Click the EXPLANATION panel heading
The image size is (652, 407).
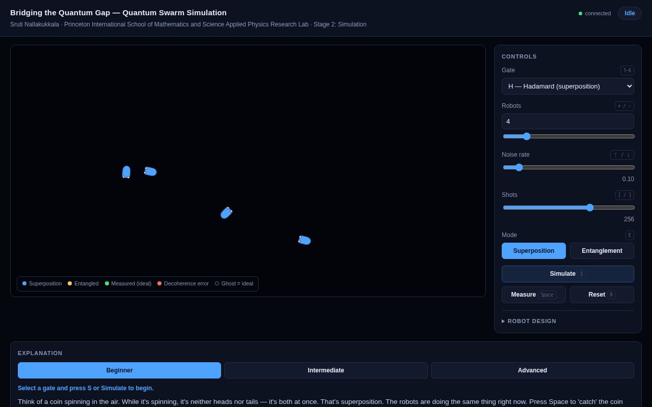[x=40, y=353]
